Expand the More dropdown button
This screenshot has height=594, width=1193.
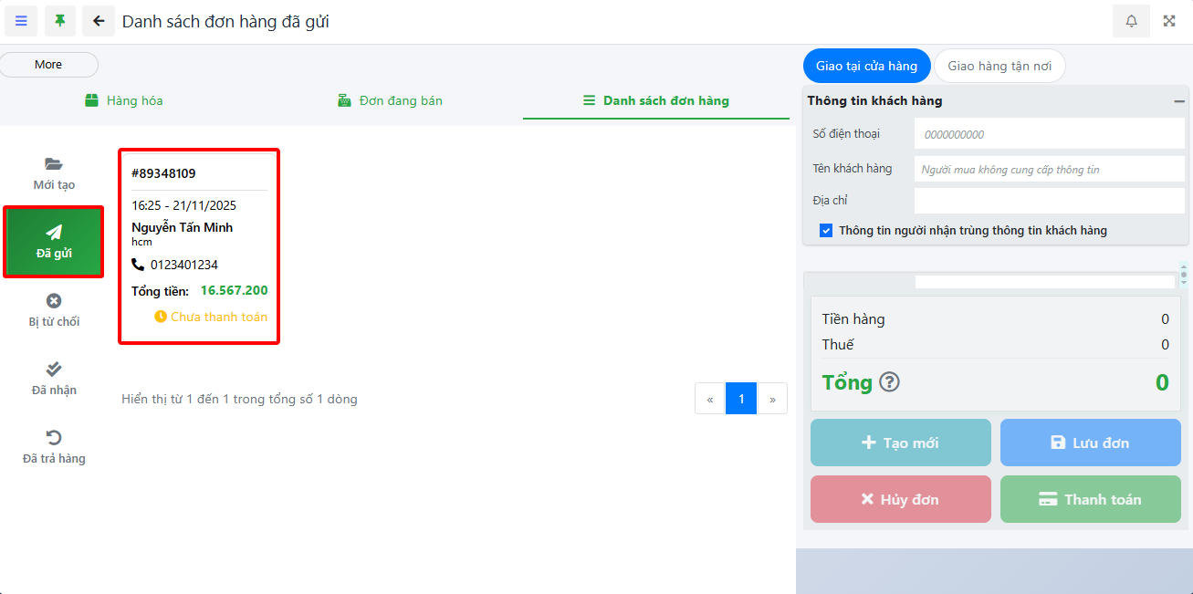click(x=48, y=65)
